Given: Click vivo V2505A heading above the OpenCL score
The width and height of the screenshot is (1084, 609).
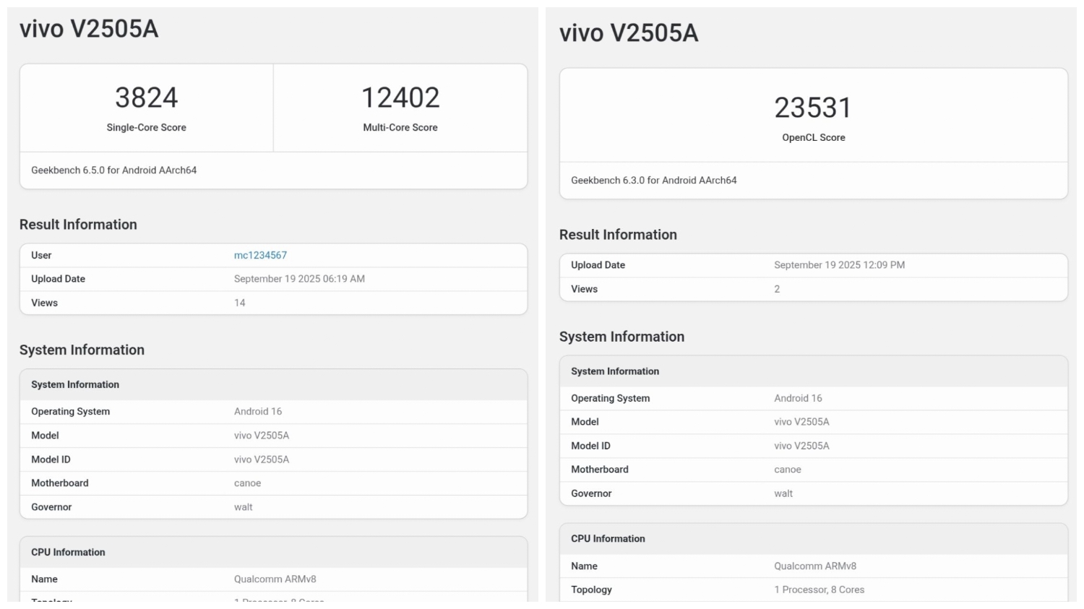Looking at the screenshot, I should pyautogui.click(x=629, y=33).
